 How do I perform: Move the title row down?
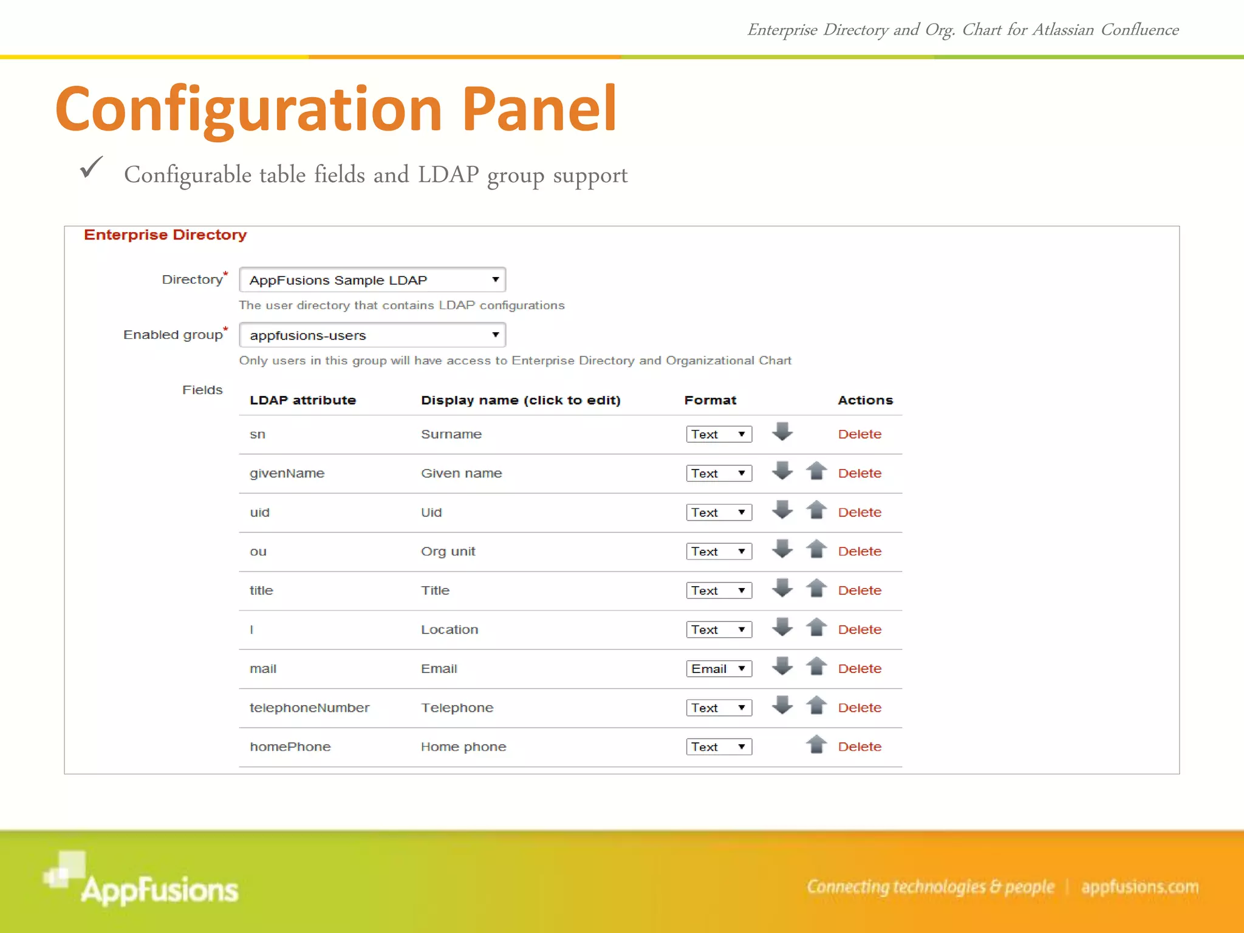[x=782, y=588]
